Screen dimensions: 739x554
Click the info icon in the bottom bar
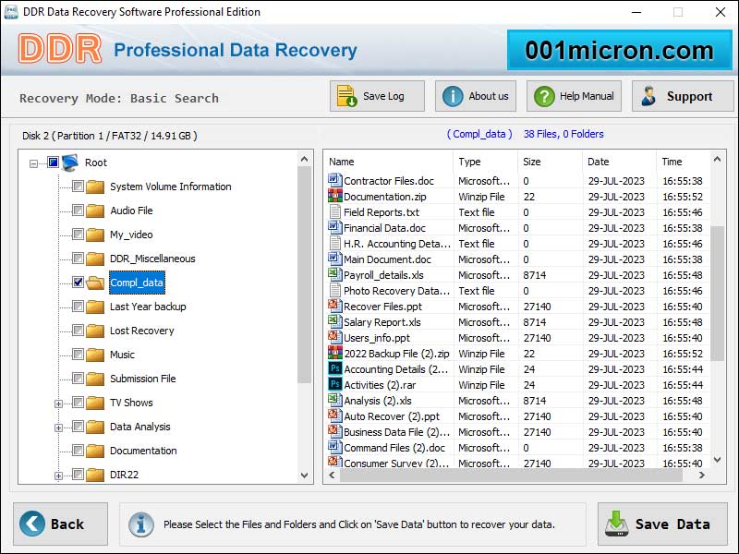click(x=140, y=524)
